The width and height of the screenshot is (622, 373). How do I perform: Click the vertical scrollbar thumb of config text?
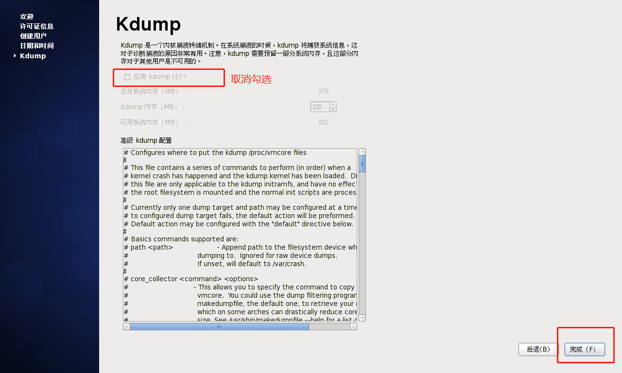pyautogui.click(x=362, y=164)
